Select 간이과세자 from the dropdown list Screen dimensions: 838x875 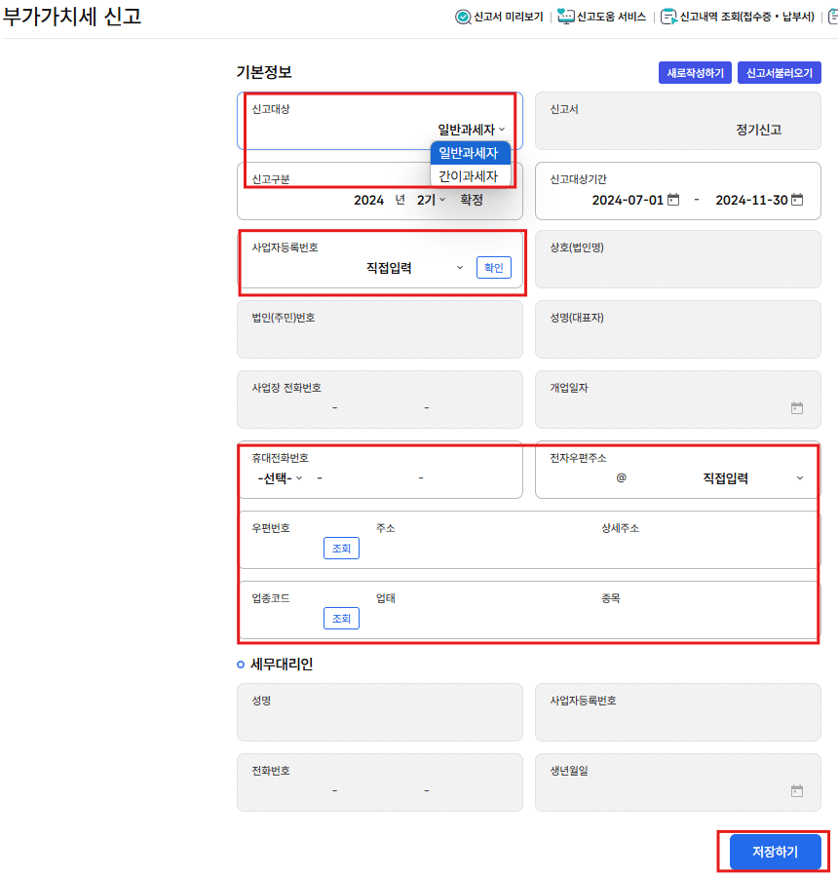(471, 176)
